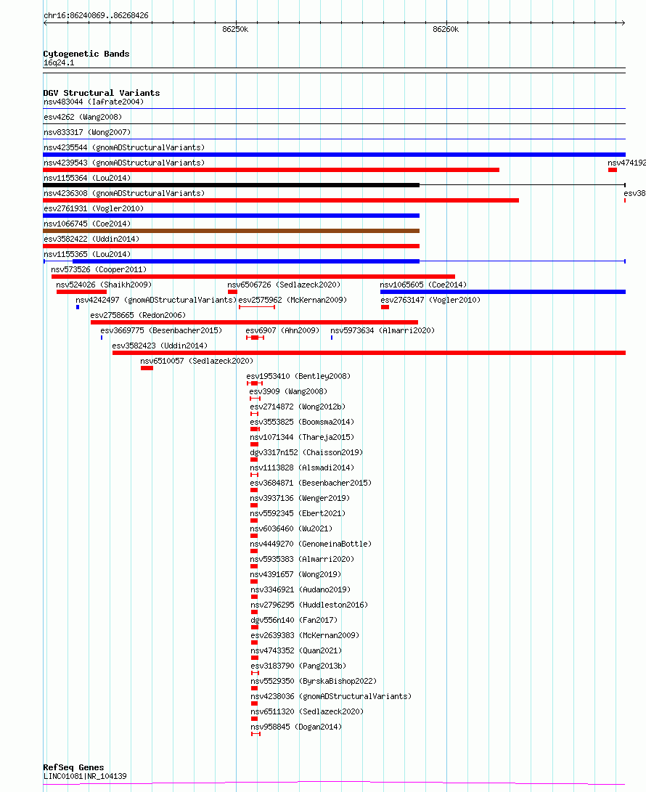Viewport: 646px width, 792px height.
Task: Open the nsv1071344 (Thareja2015) label
Action: click(302, 438)
